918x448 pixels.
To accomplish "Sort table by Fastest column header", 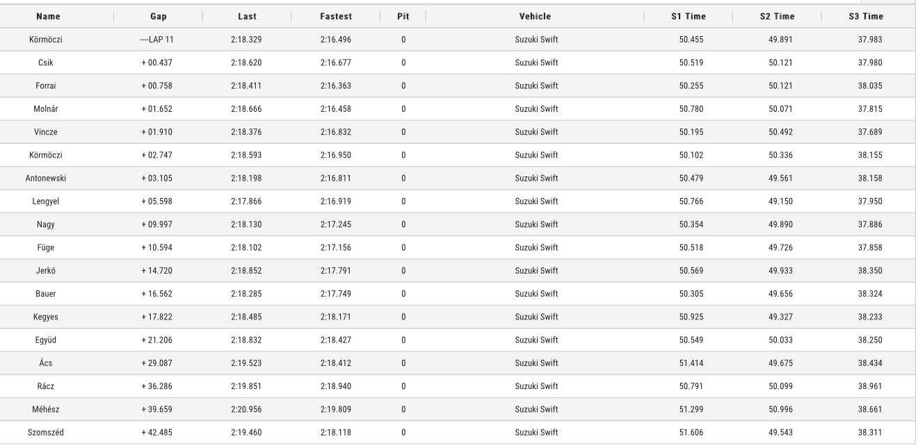I will [x=335, y=16].
